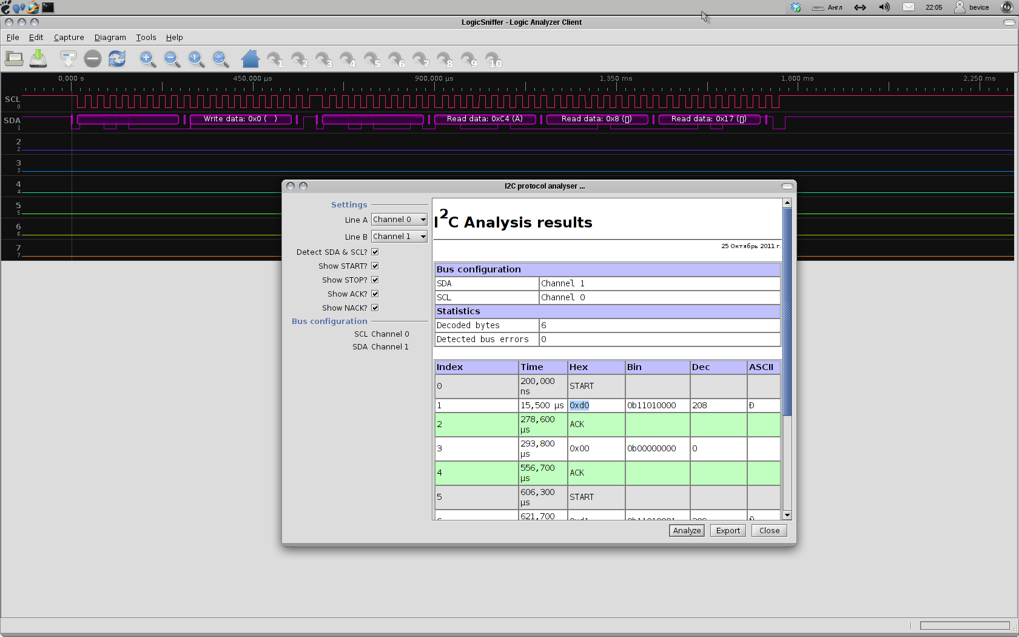
Task: Open the Line A channel dropdown
Action: tap(399, 220)
